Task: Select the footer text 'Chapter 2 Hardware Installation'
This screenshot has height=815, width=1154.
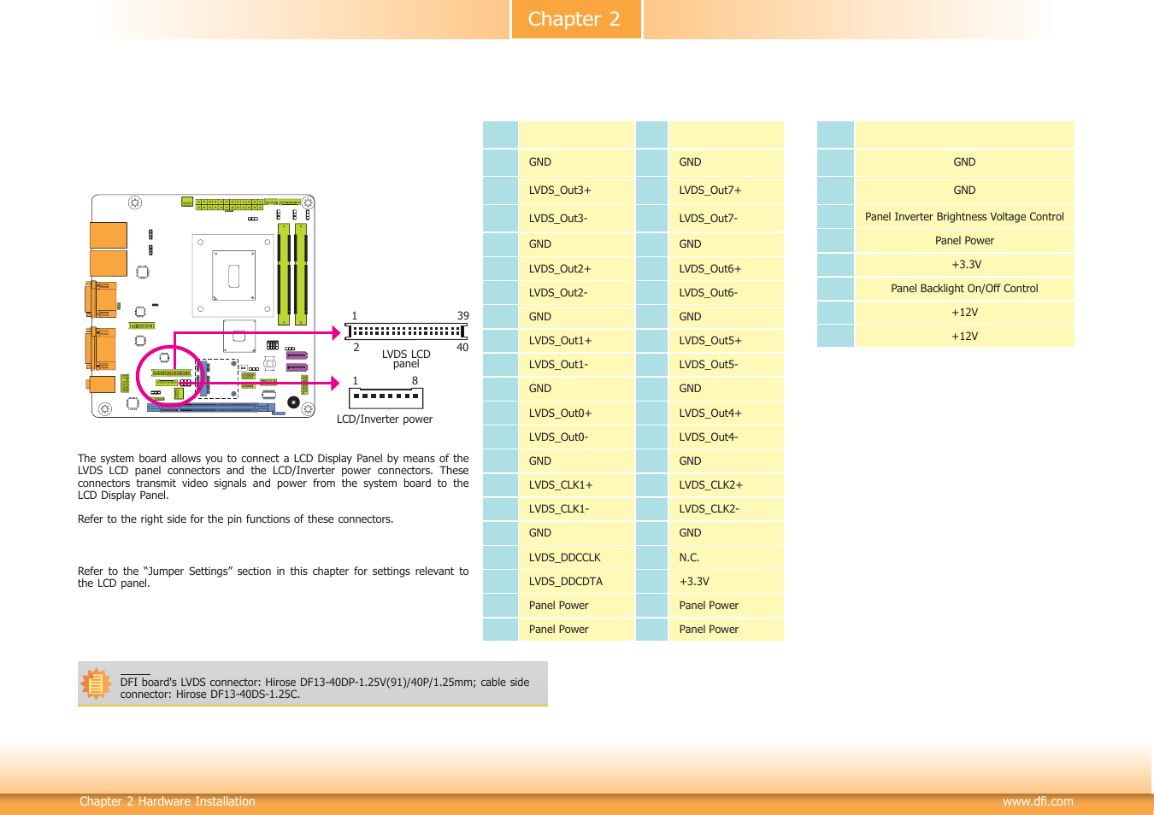Action: click(168, 801)
